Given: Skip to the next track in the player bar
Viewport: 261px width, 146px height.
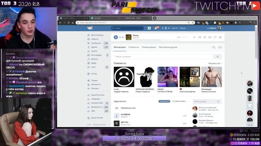Looking at the screenshot, I should click(x=123, y=37).
